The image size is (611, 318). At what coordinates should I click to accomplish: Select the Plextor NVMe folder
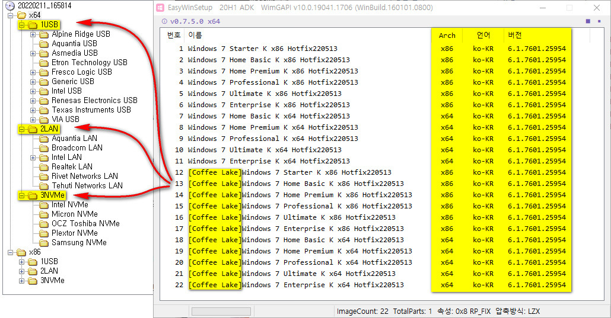74,233
